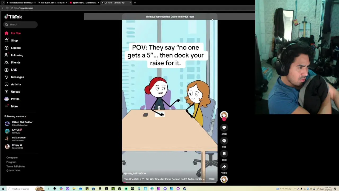This screenshot has height=191, width=339.
Task: Click the TikTok search field
Action: (20, 24)
